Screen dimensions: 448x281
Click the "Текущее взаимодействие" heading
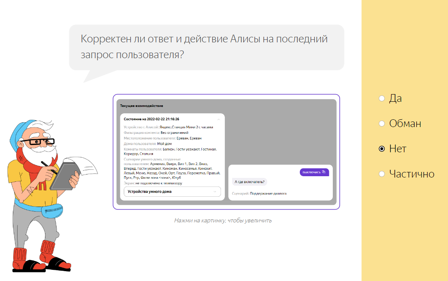tap(141, 106)
